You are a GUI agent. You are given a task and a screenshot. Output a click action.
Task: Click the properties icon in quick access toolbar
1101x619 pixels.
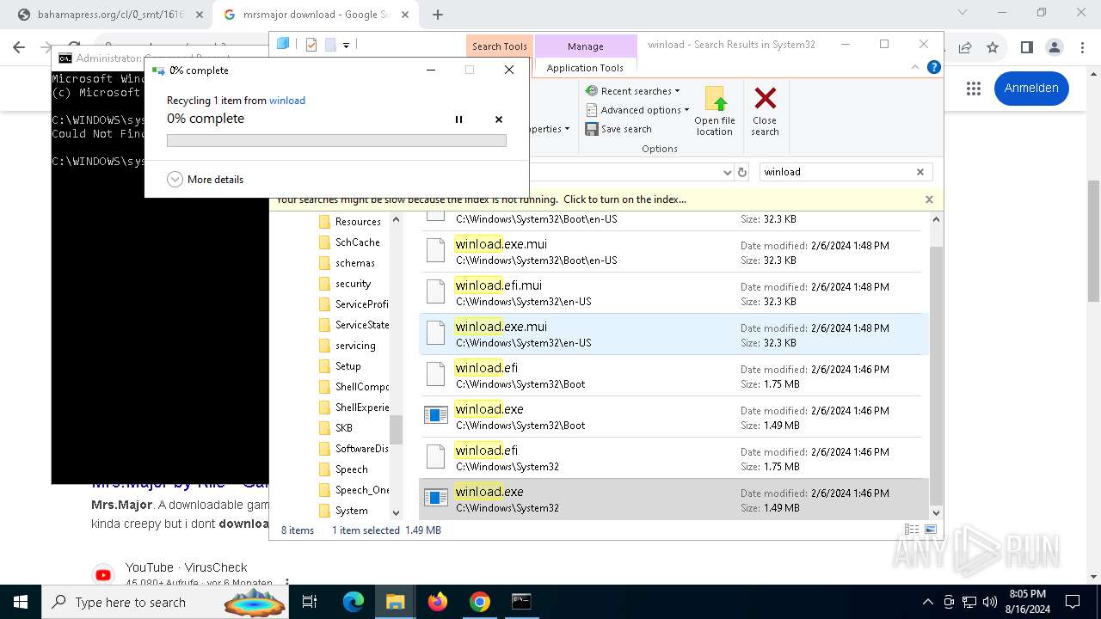pos(311,45)
